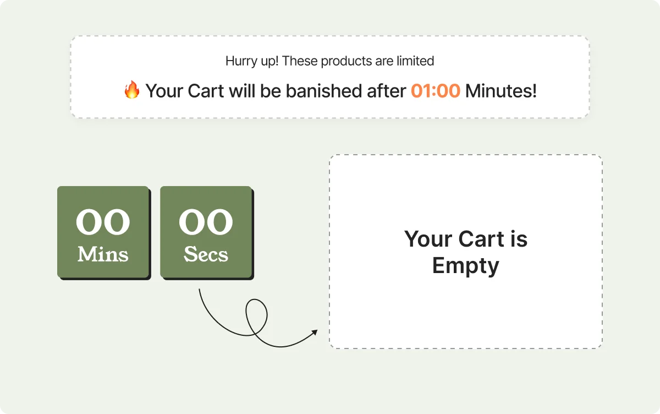Screen dimensions: 660x414
Task: Select the "00" digits above Mins
Action: pyautogui.click(x=103, y=222)
